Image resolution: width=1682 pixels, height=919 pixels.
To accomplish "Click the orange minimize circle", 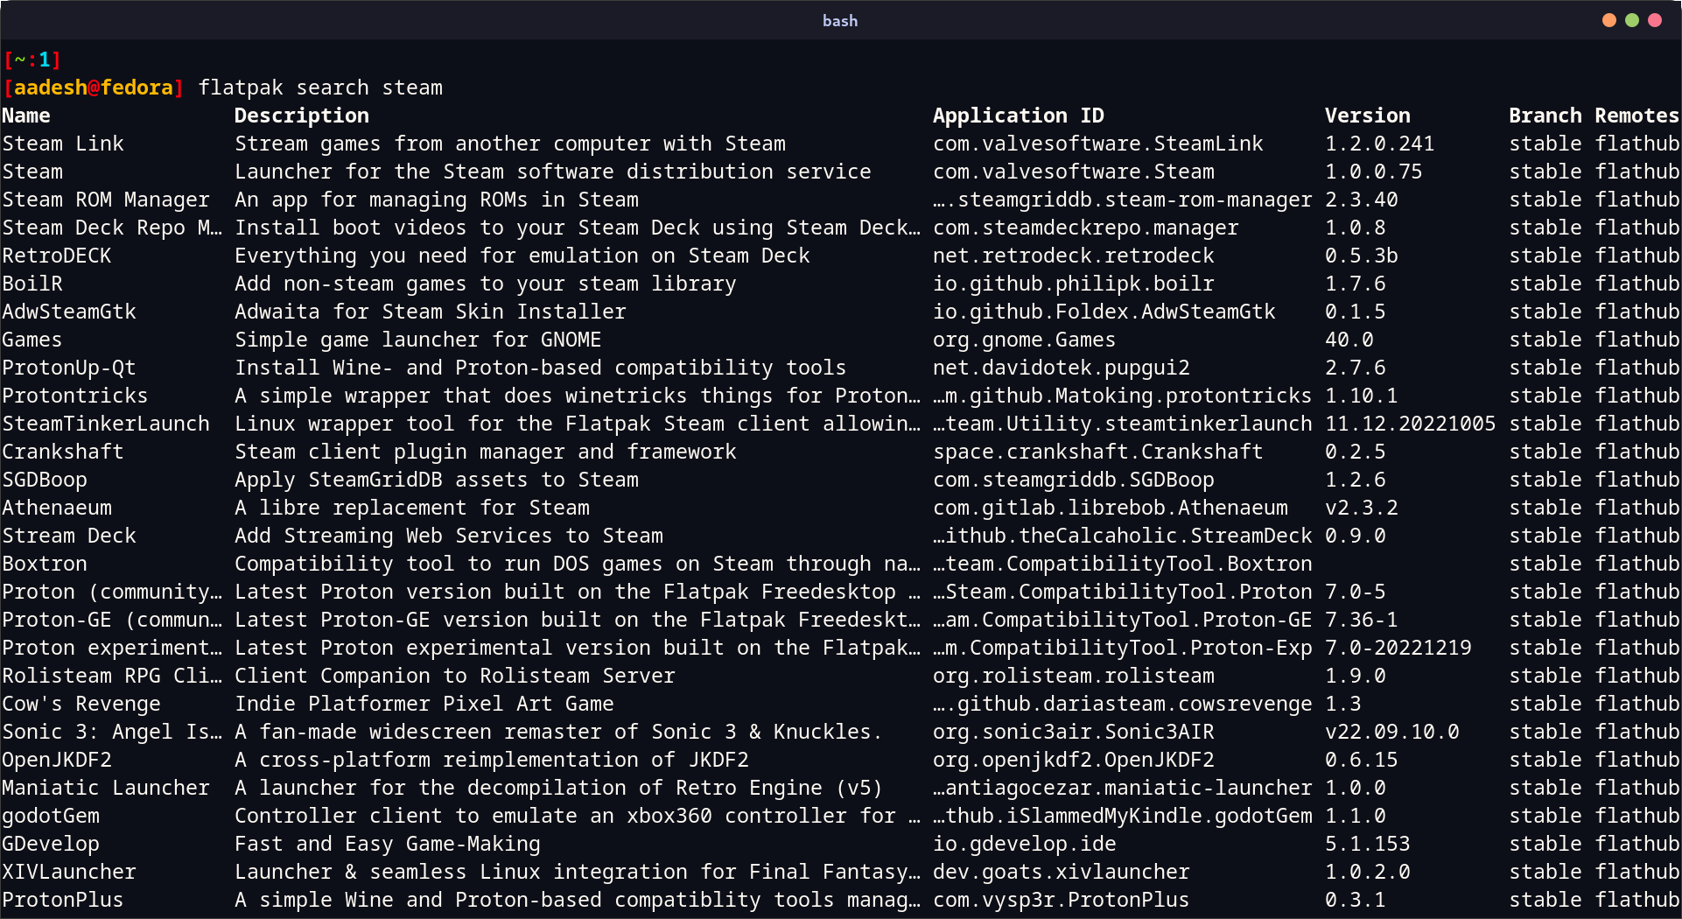I will (1610, 19).
